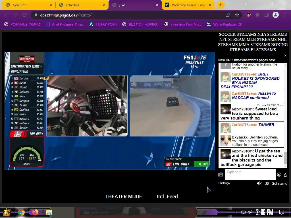Click the track view video feed
The image size is (291, 218).
tap(170, 106)
